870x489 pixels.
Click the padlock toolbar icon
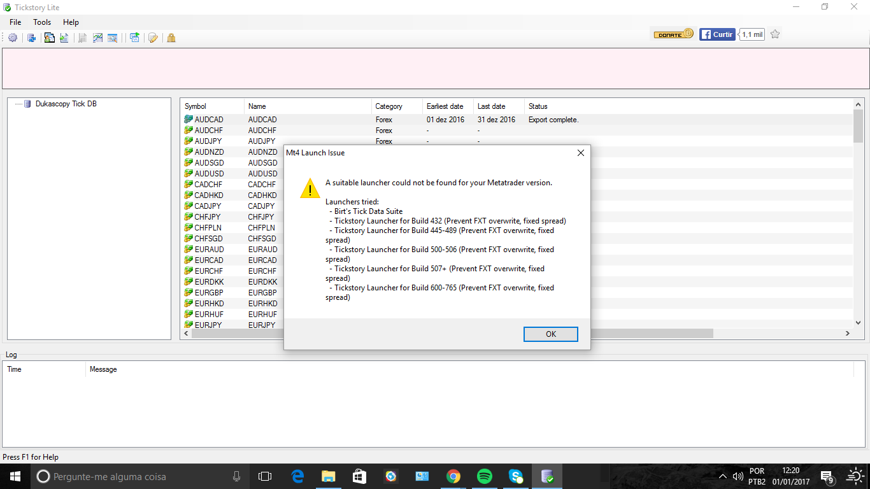pos(171,38)
